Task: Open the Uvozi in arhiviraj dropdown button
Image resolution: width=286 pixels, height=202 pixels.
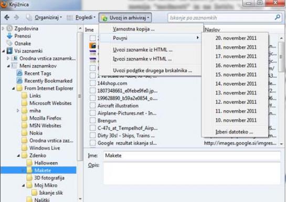Action: 125,18
